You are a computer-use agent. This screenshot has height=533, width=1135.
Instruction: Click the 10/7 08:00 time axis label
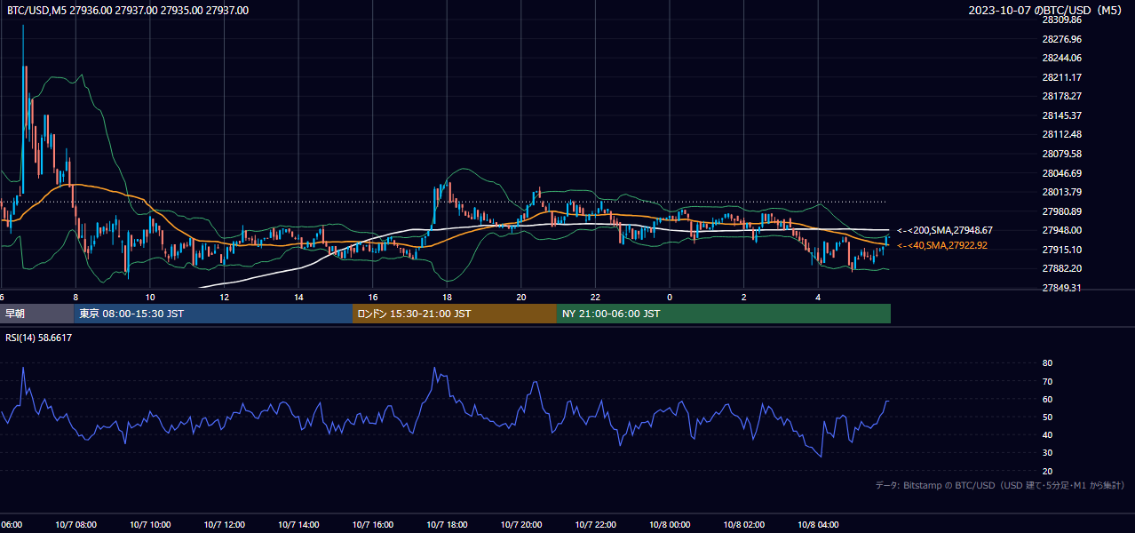tap(75, 524)
